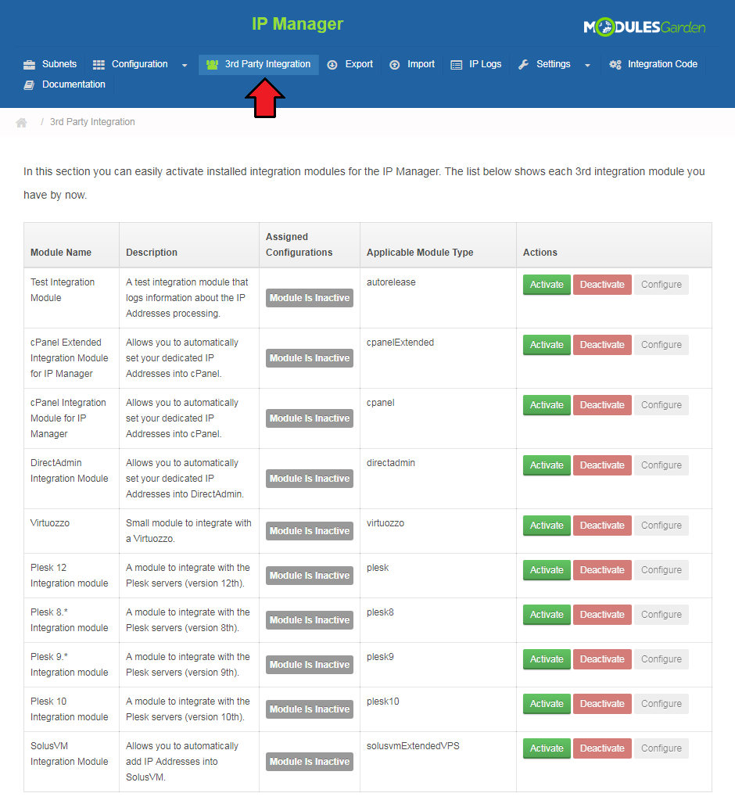
Task: Activate SolusVM Integration Module
Action: [x=547, y=748]
